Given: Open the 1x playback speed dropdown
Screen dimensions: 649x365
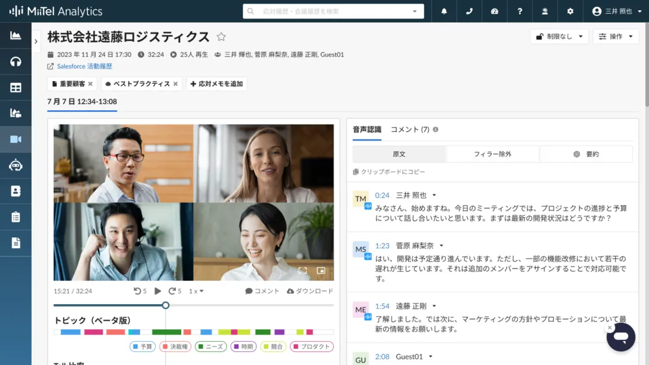Looking at the screenshot, I should (x=196, y=292).
